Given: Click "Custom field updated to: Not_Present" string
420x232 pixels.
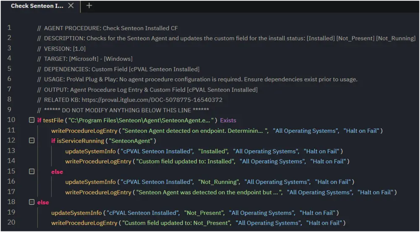Looking at the screenshot, I should (x=176, y=223).
